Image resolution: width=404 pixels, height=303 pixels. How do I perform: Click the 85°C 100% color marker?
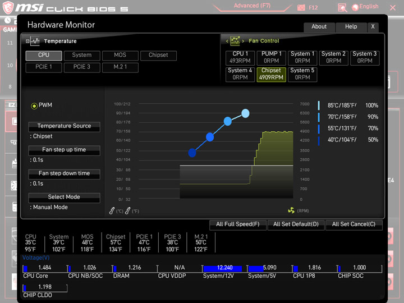pyautogui.click(x=319, y=105)
